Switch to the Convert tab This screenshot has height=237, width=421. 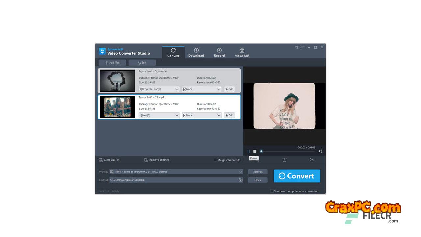click(x=173, y=53)
